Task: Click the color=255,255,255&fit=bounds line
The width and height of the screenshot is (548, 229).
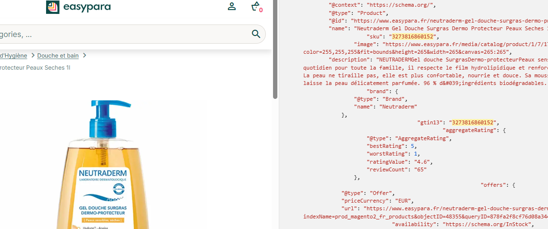Action: click(407, 52)
